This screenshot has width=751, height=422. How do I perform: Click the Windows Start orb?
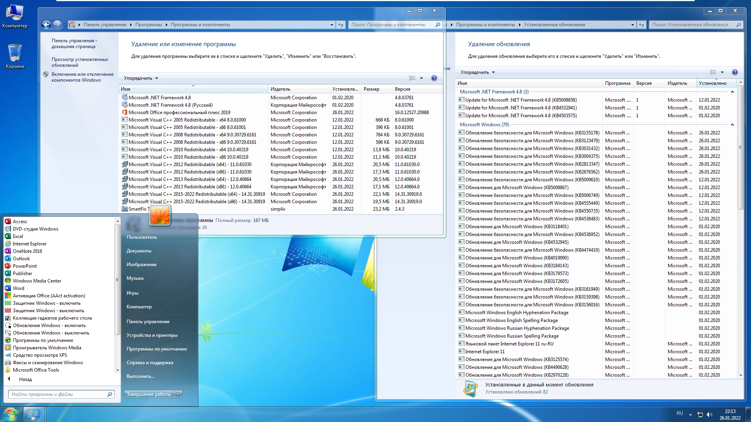[x=10, y=413]
